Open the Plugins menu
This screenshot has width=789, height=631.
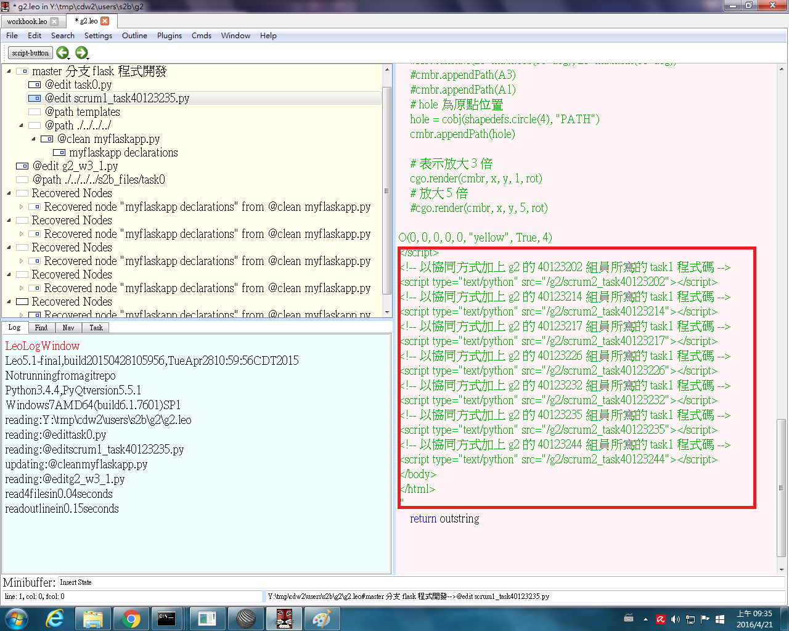point(170,36)
